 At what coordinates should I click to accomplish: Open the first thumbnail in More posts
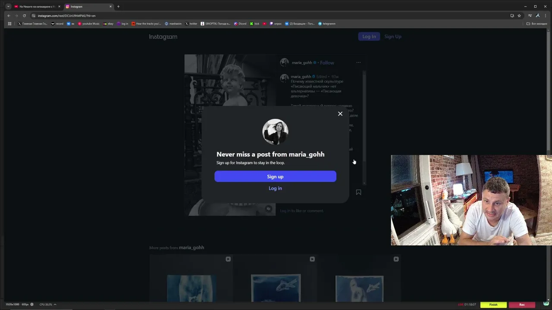click(x=191, y=278)
